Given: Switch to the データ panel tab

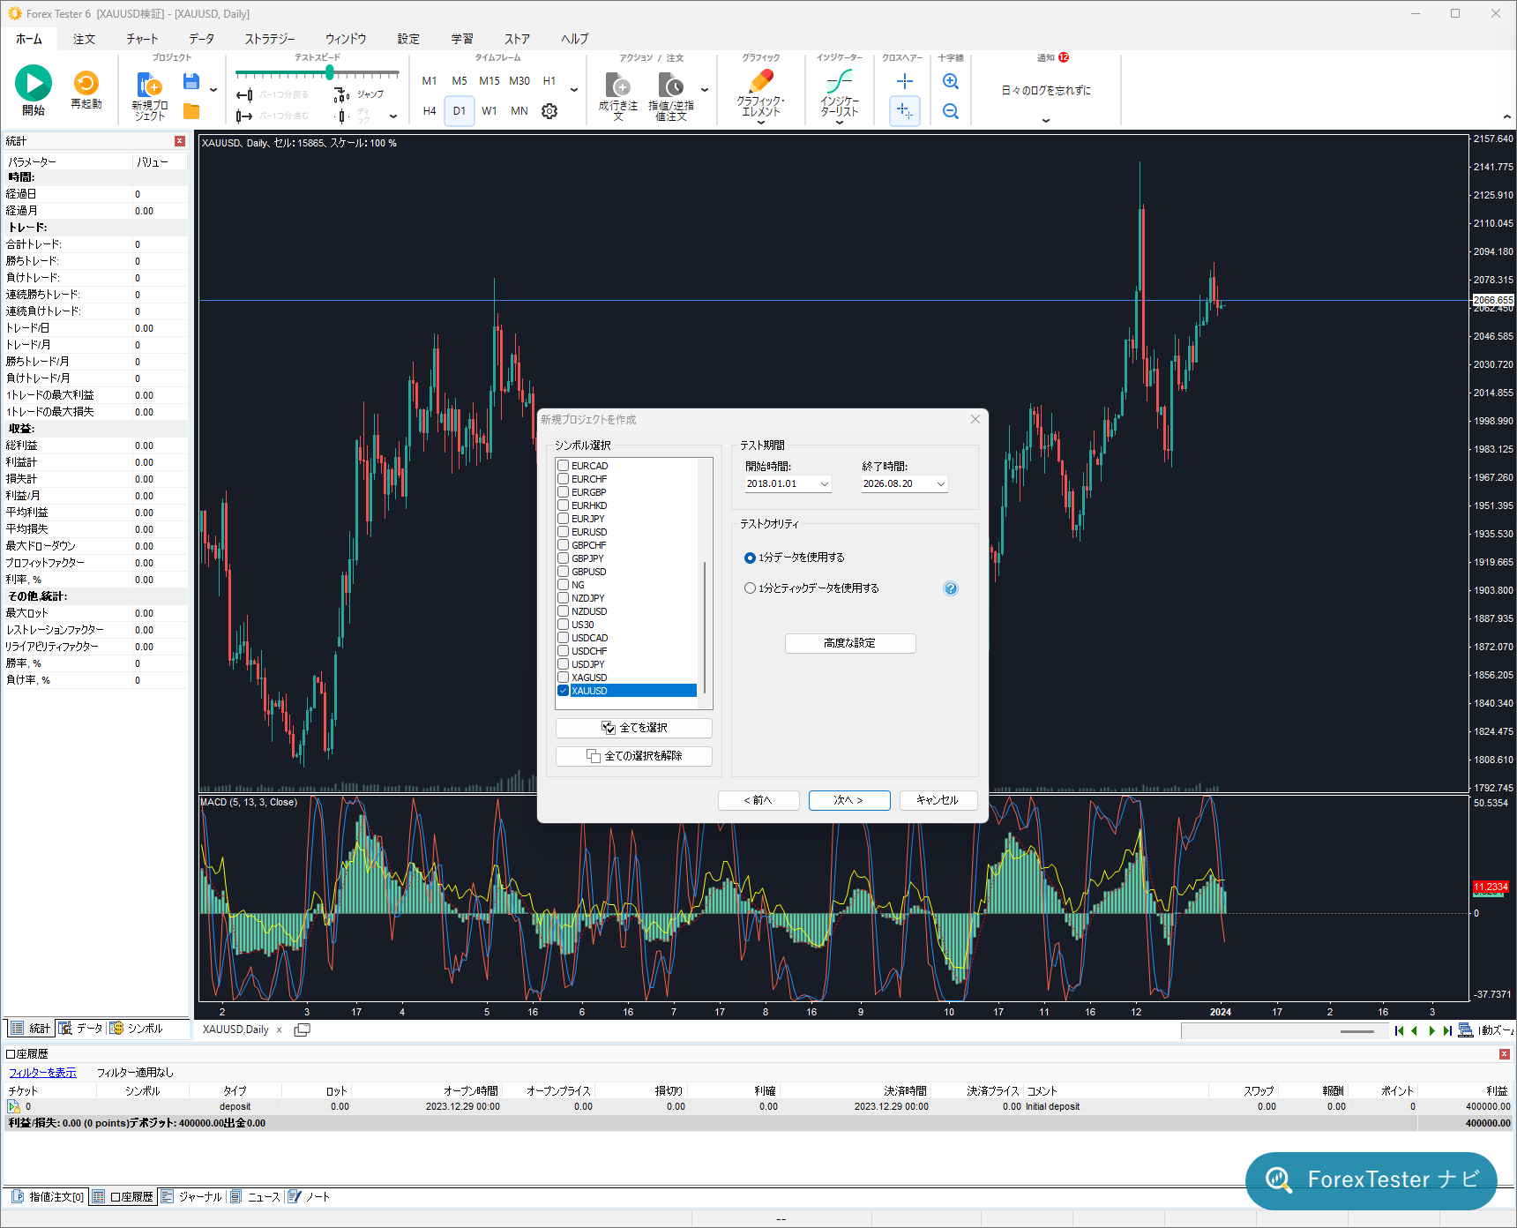Looking at the screenshot, I should [81, 1029].
